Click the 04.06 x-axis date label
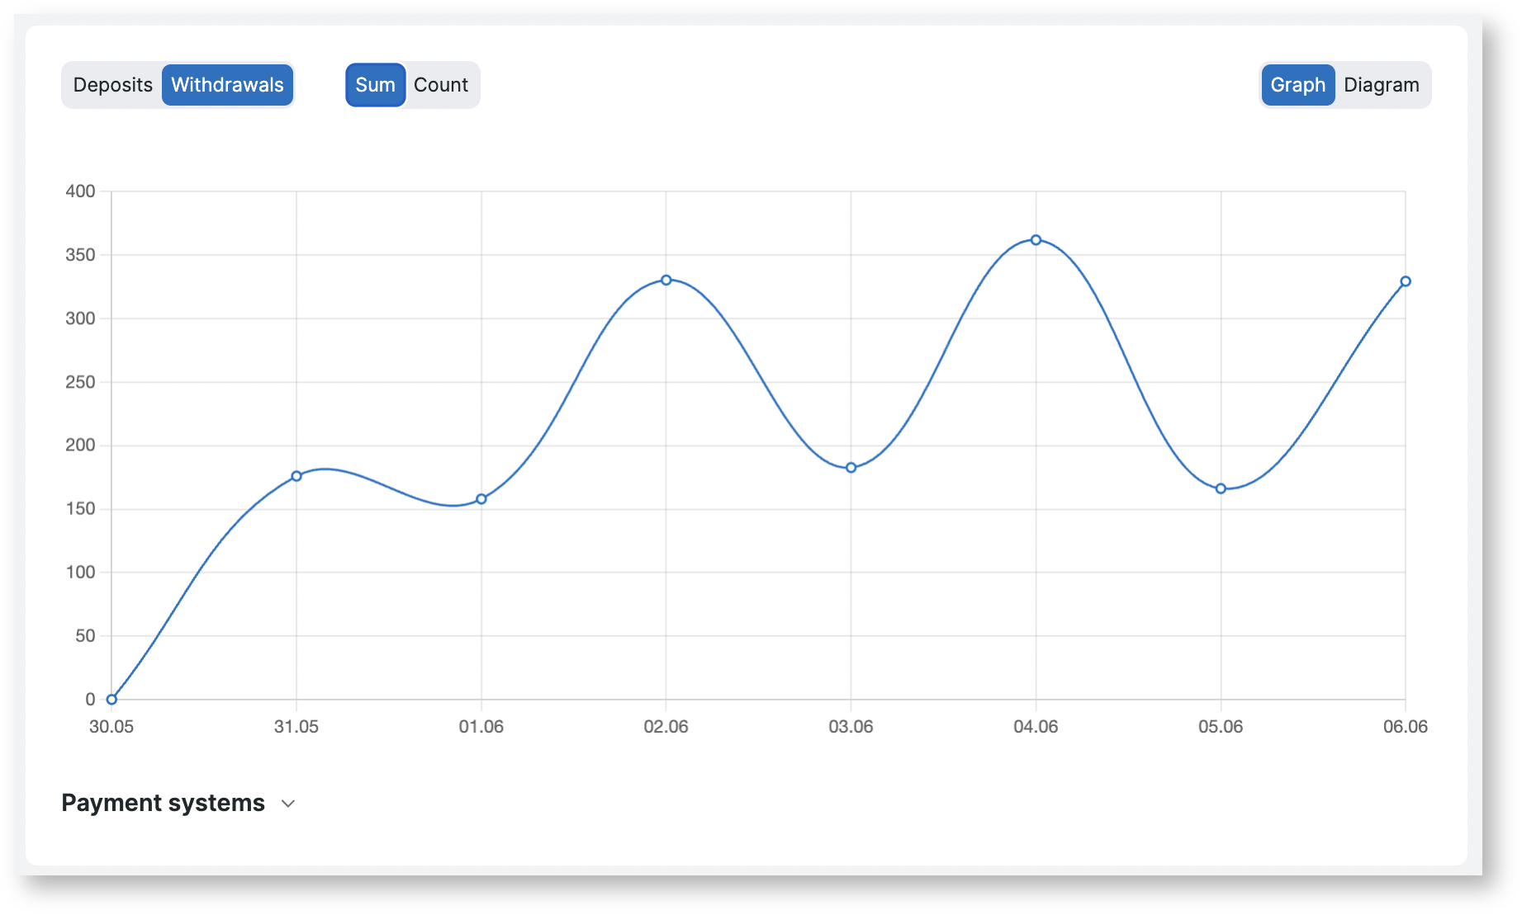The image size is (1522, 915). tap(1036, 727)
